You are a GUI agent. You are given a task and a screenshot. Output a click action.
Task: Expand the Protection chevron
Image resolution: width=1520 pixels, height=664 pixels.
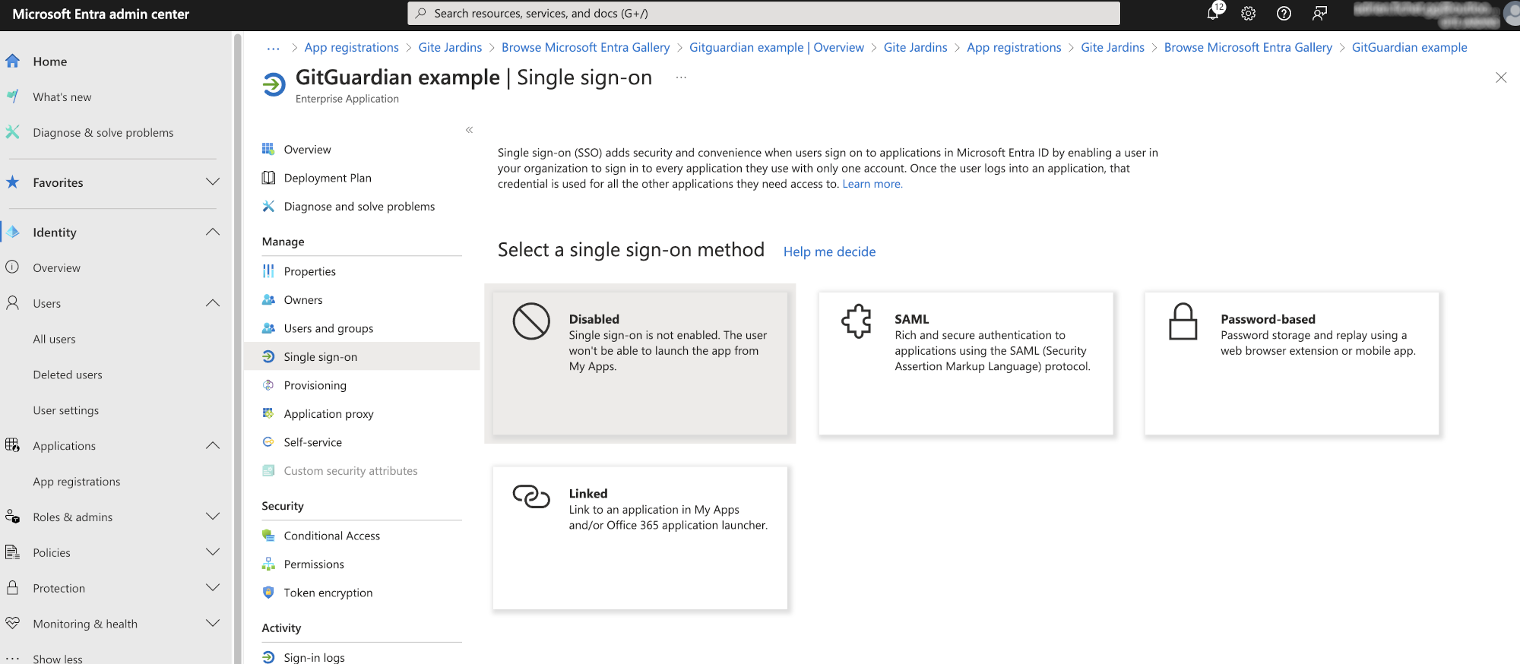[x=213, y=587]
